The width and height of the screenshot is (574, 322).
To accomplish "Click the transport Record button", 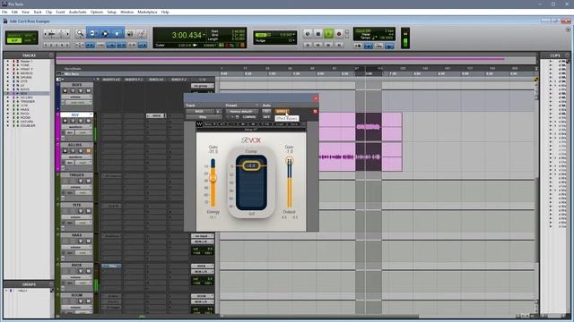I will [339, 34].
